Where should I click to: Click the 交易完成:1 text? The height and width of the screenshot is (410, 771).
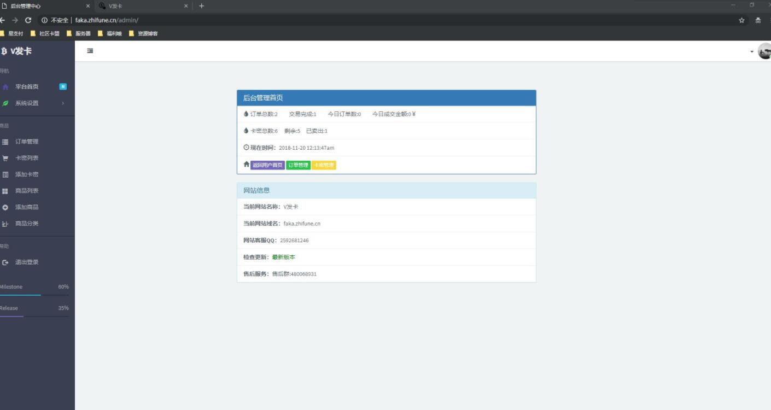tap(302, 114)
